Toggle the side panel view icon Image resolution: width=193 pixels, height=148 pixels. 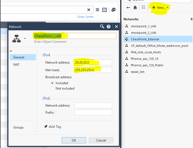click(x=105, y=10)
